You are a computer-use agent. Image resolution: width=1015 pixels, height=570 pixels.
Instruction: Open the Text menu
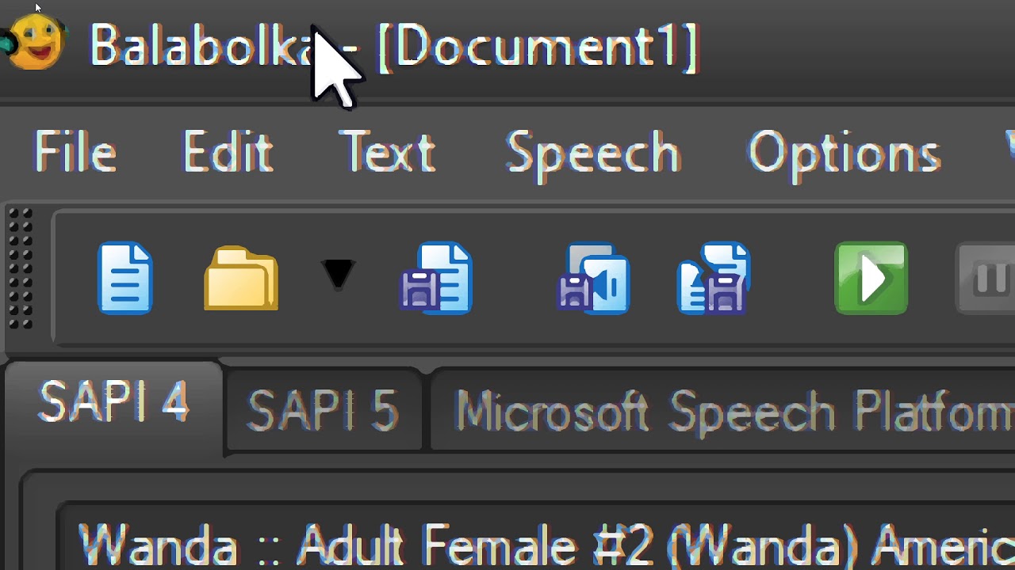pyautogui.click(x=387, y=152)
